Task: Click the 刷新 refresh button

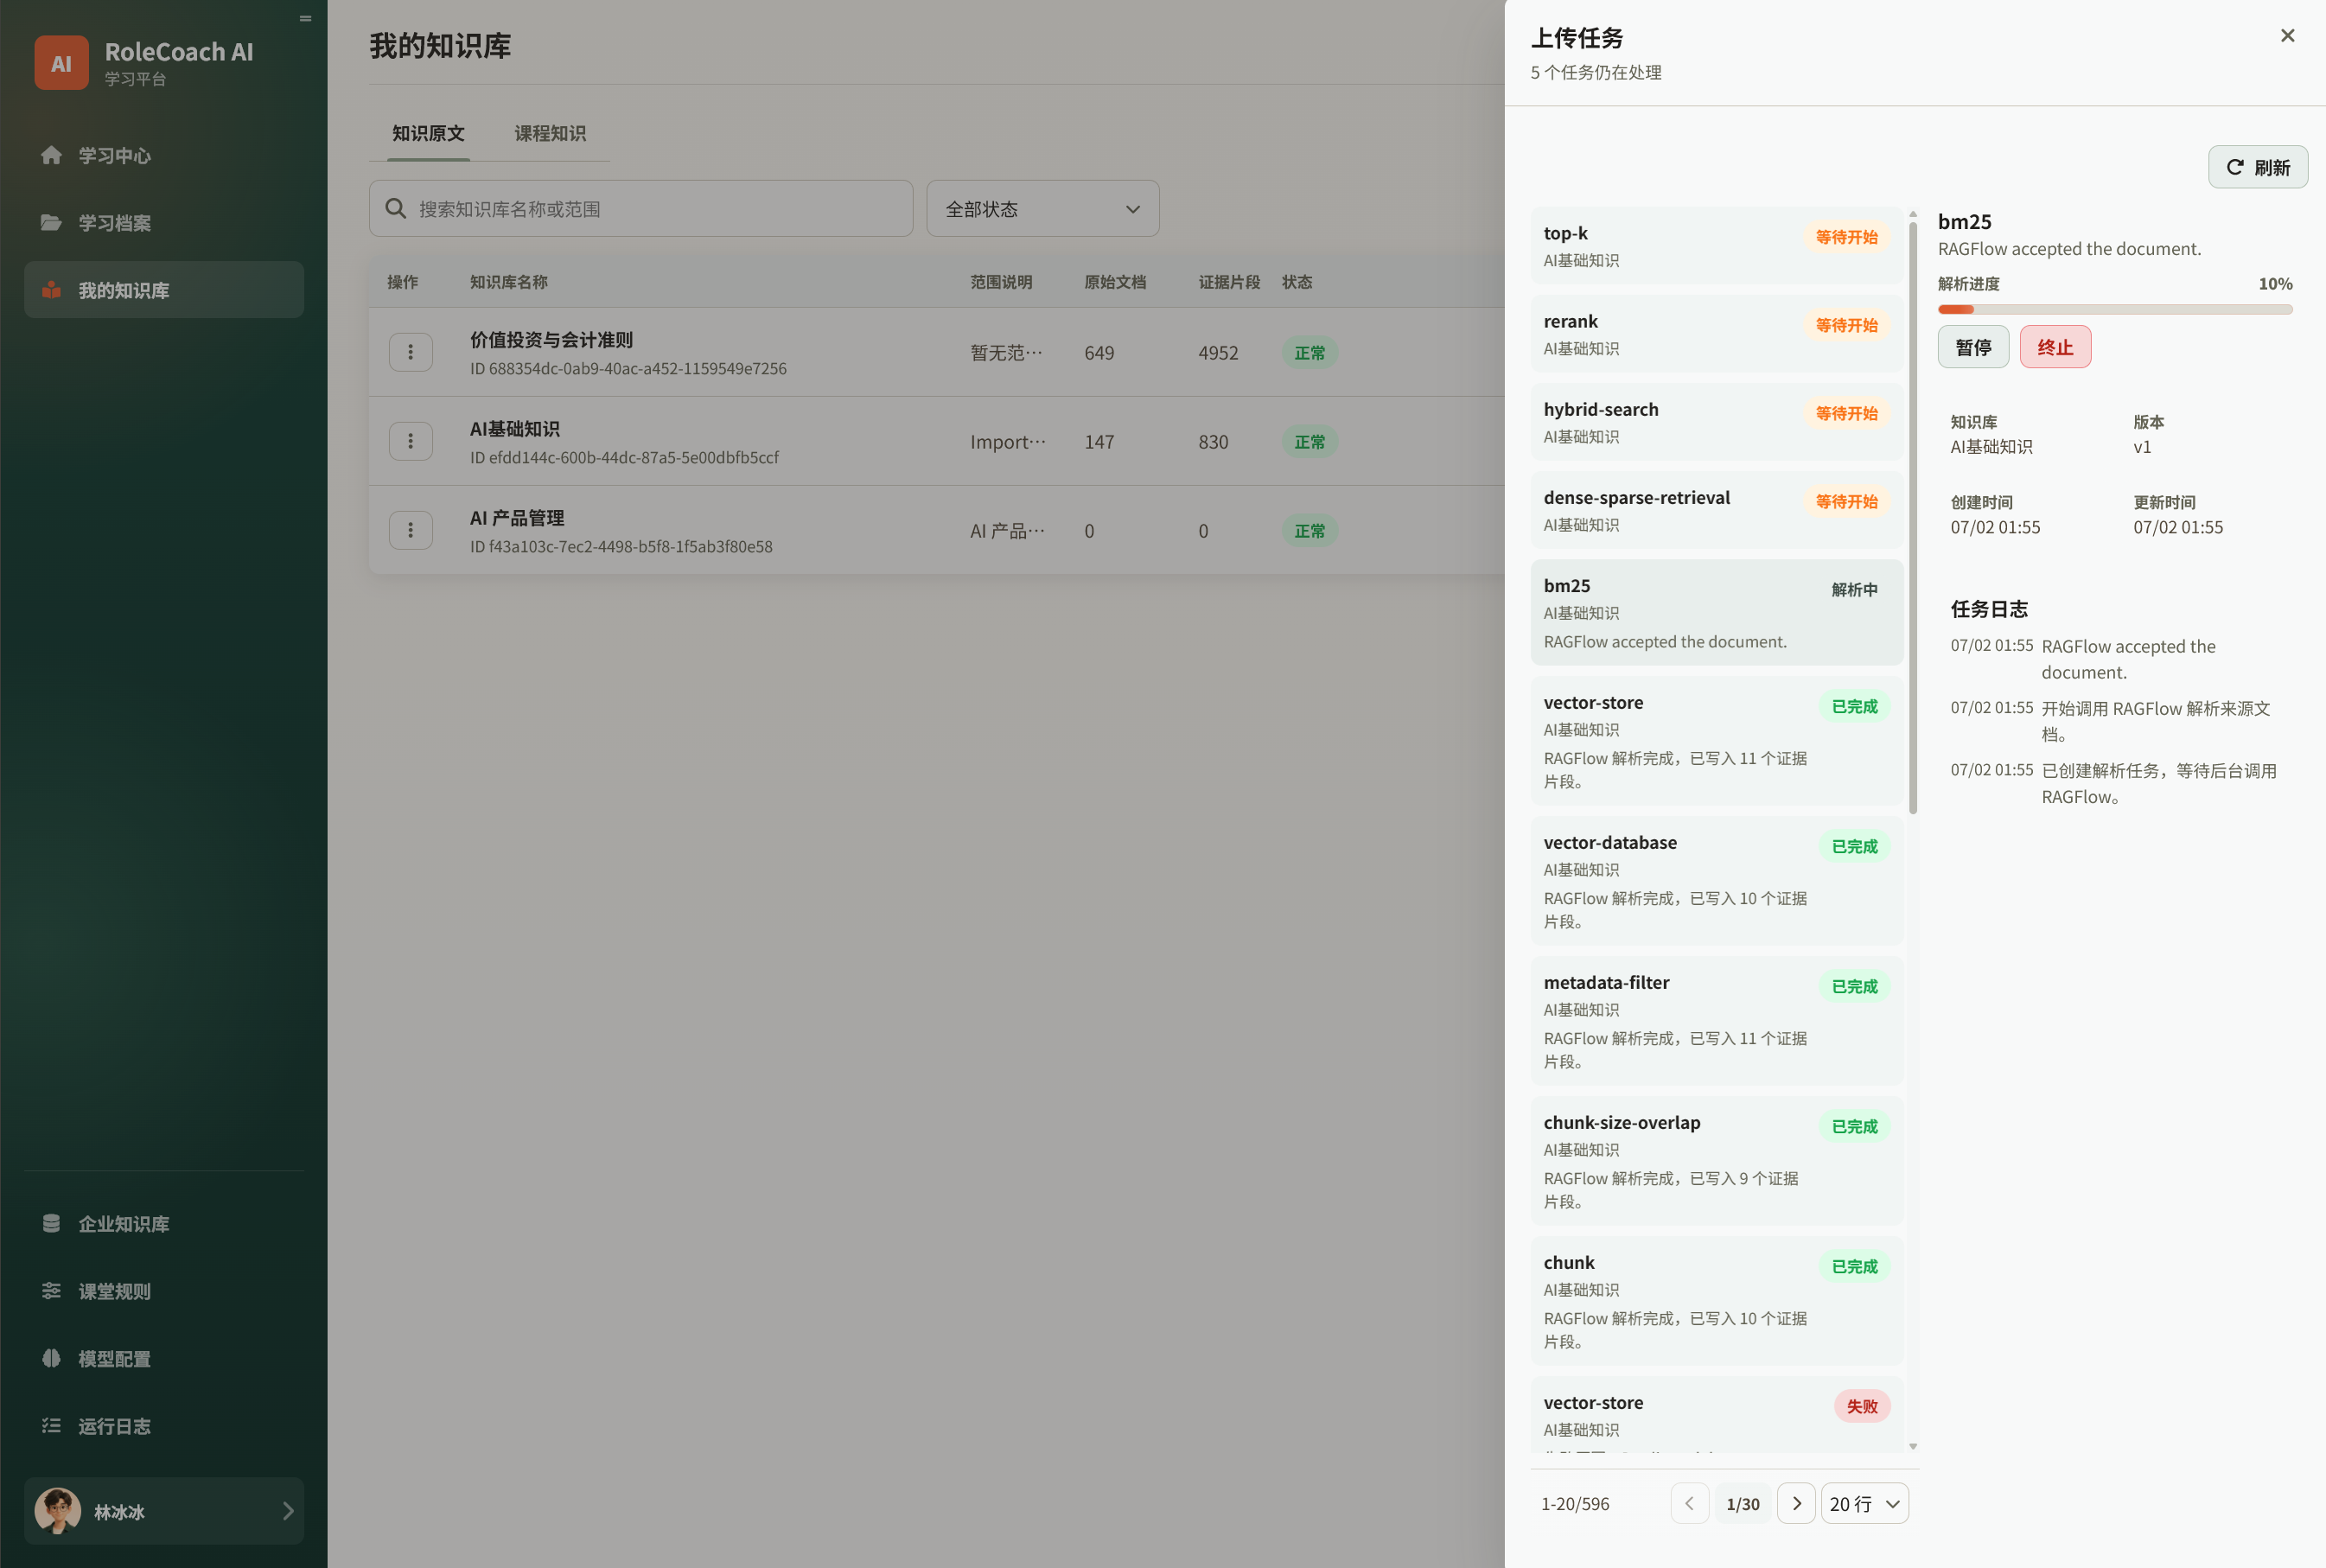Action: tap(2257, 167)
